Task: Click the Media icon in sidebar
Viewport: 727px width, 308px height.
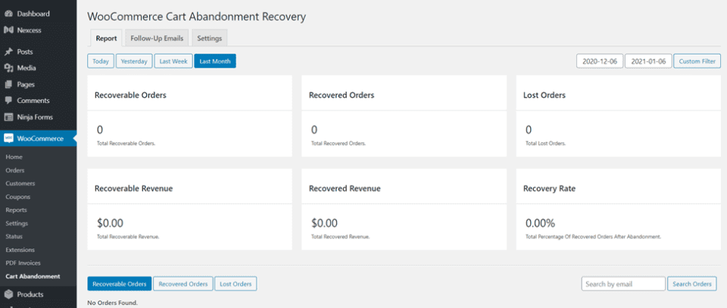Action: coord(8,68)
